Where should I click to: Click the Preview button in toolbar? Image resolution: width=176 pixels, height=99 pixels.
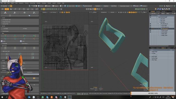[x=143, y=6]
